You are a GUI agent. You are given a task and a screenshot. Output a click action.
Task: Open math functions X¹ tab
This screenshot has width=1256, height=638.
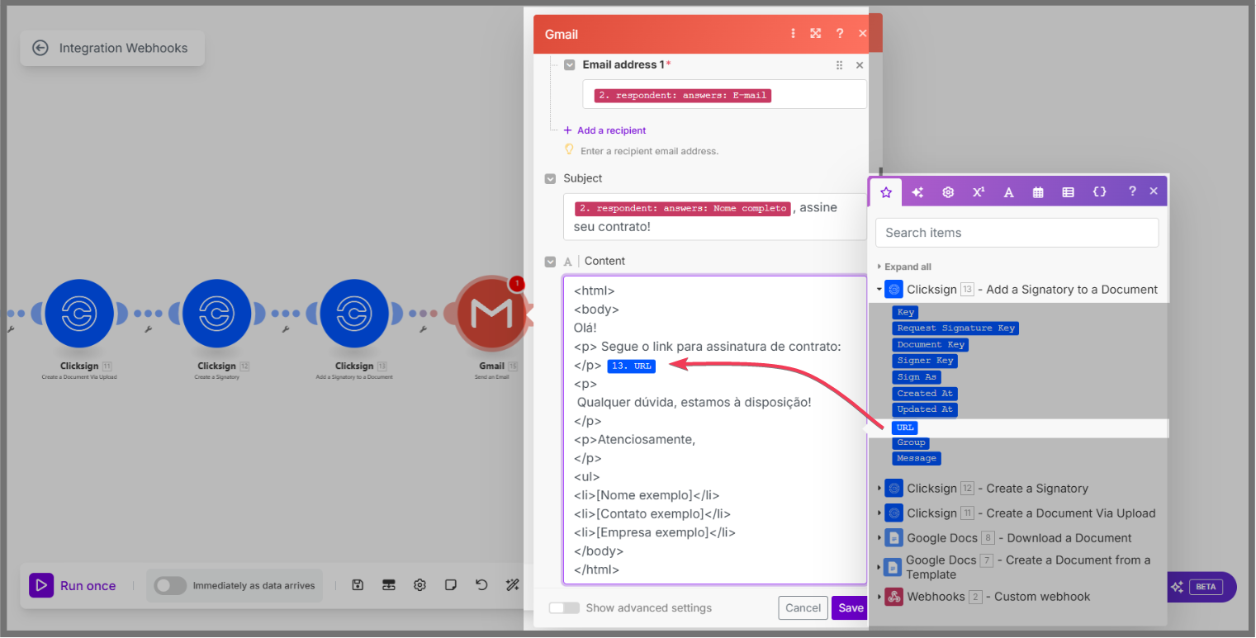(979, 192)
